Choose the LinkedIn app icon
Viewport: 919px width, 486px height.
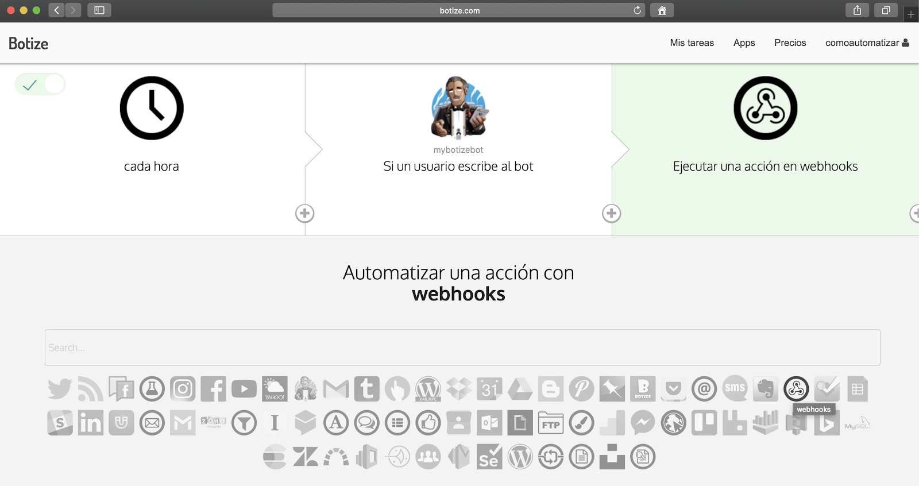click(91, 423)
